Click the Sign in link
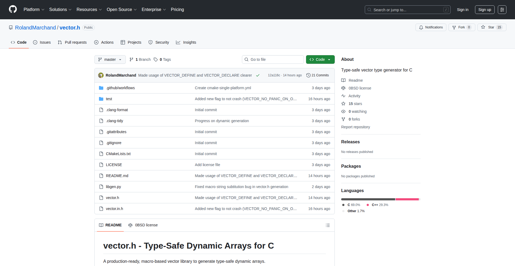The height and width of the screenshot is (266, 515). tap(463, 10)
